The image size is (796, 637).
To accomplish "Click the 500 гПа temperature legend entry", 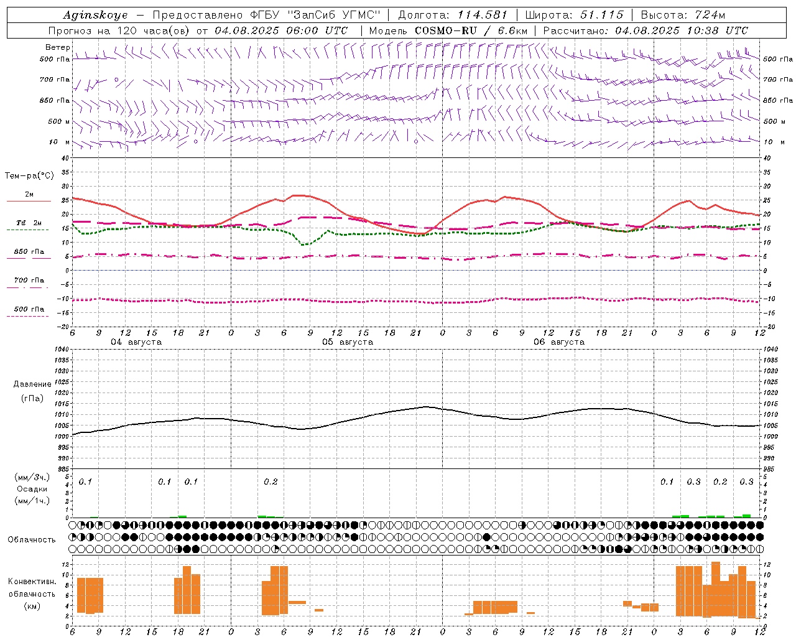I will (29, 309).
